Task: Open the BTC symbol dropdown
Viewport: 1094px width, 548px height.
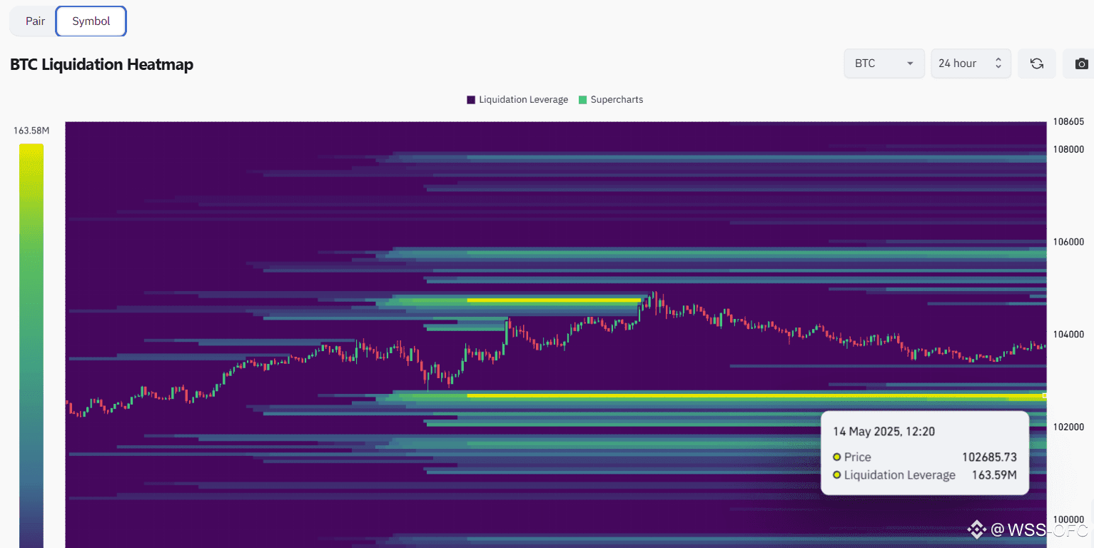Action: pos(884,63)
